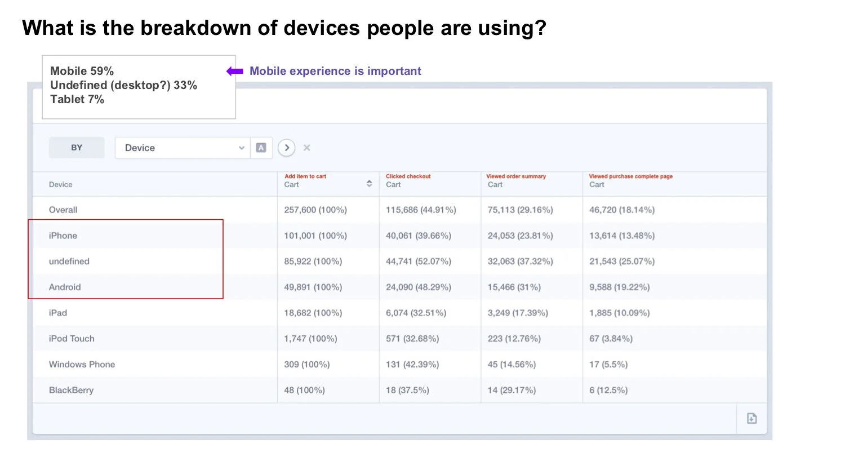The height and width of the screenshot is (475, 845).
Task: Click the 3,249 (17.39%) cell
Action: (518, 313)
